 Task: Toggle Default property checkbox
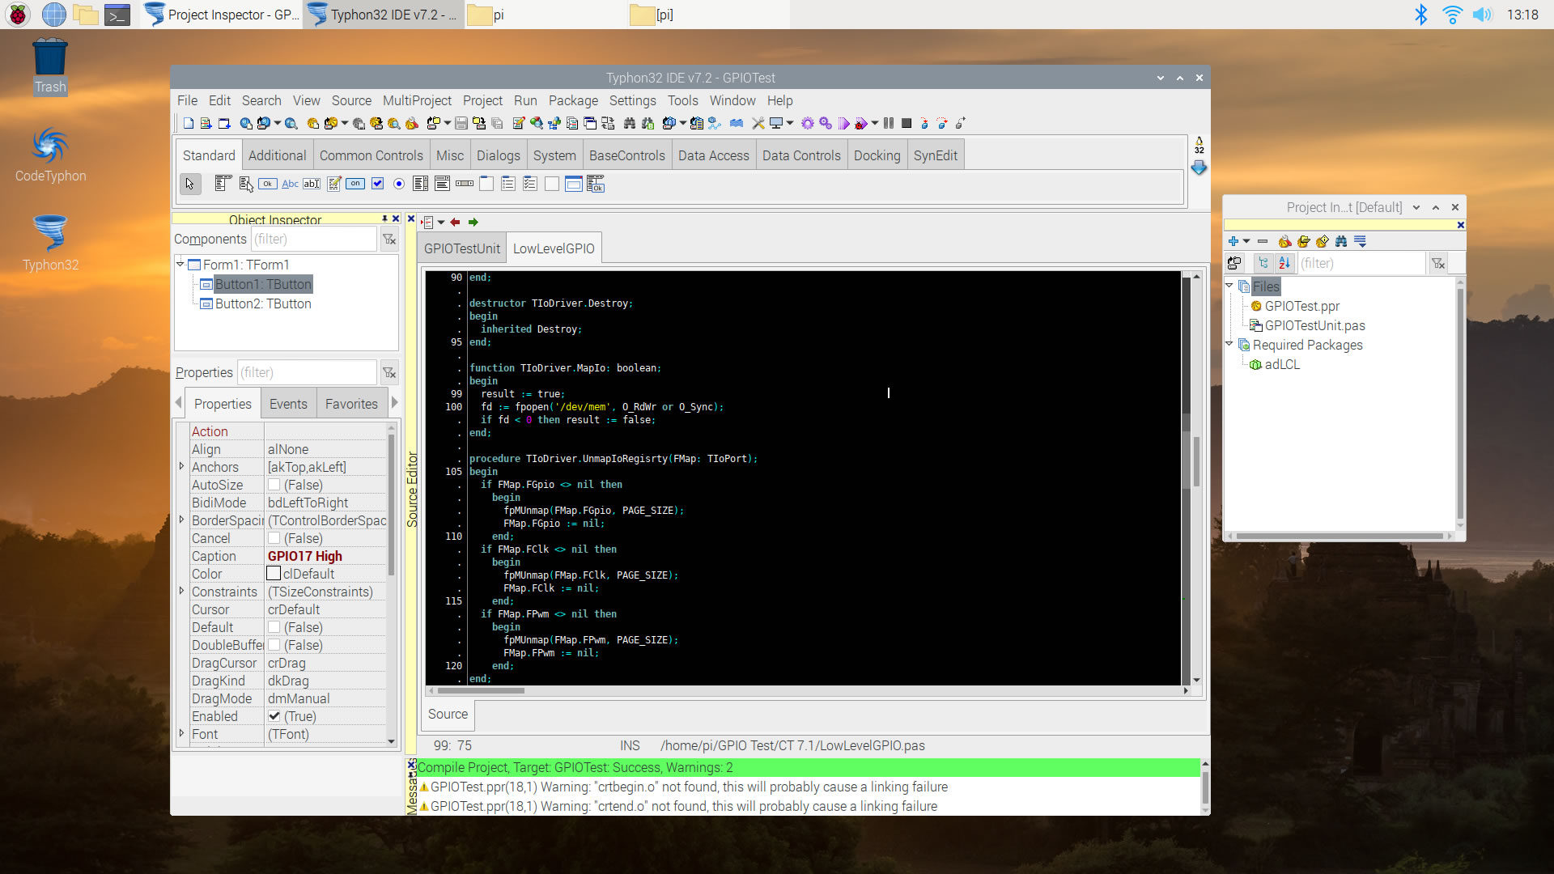coord(274,627)
